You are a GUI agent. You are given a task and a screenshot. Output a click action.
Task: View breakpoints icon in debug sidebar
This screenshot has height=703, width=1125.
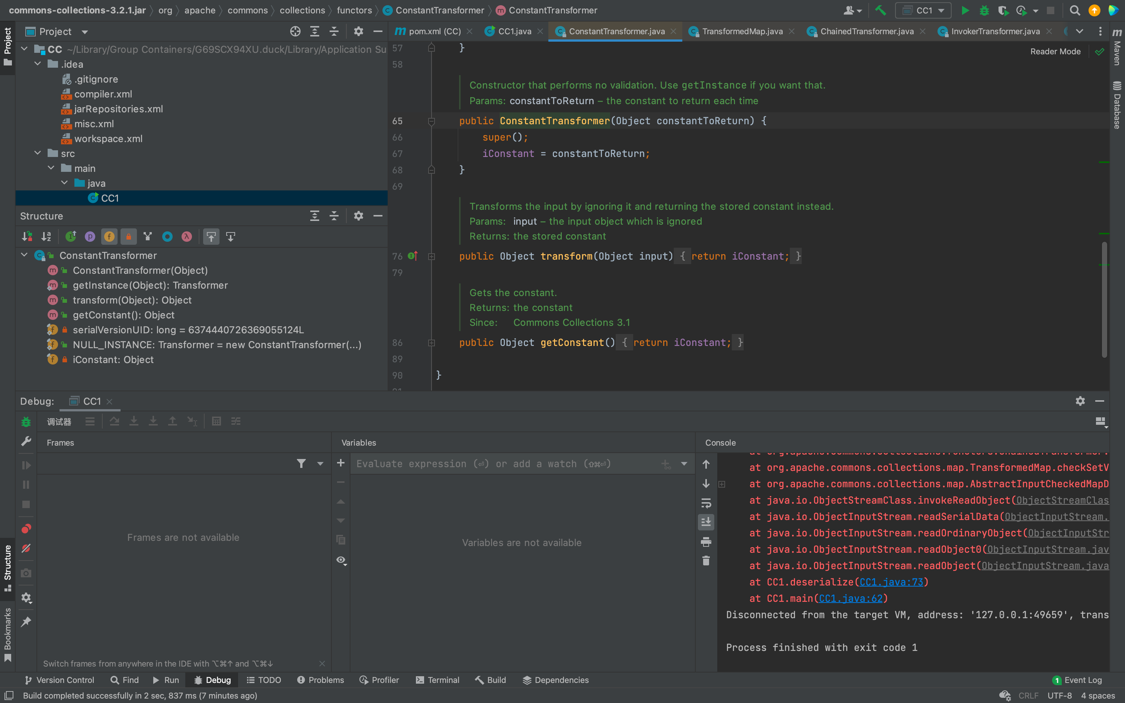point(26,529)
